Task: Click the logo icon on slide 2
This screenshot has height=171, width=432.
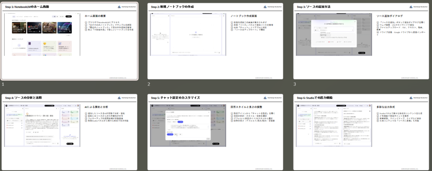Action: point(265,7)
